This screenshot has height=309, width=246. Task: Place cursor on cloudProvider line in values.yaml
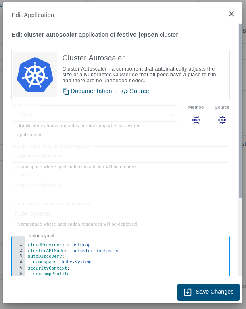coord(60,245)
